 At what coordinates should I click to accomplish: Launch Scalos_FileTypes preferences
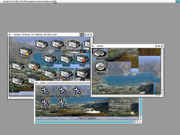(x=45, y=90)
